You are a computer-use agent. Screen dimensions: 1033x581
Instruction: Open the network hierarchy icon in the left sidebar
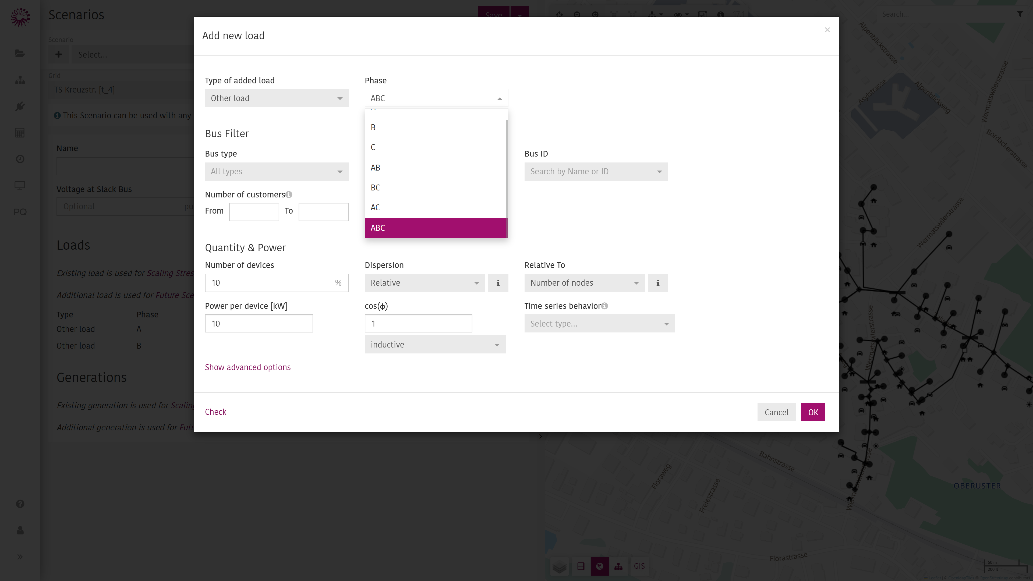coord(20,80)
